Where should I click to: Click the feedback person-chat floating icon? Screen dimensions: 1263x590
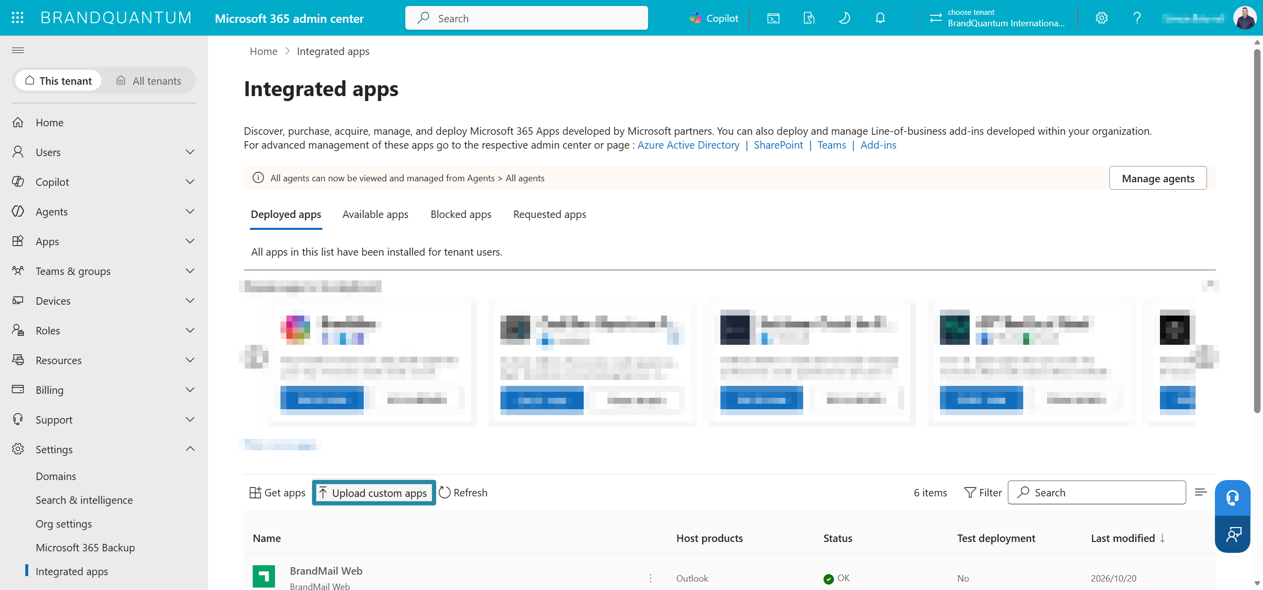point(1232,534)
